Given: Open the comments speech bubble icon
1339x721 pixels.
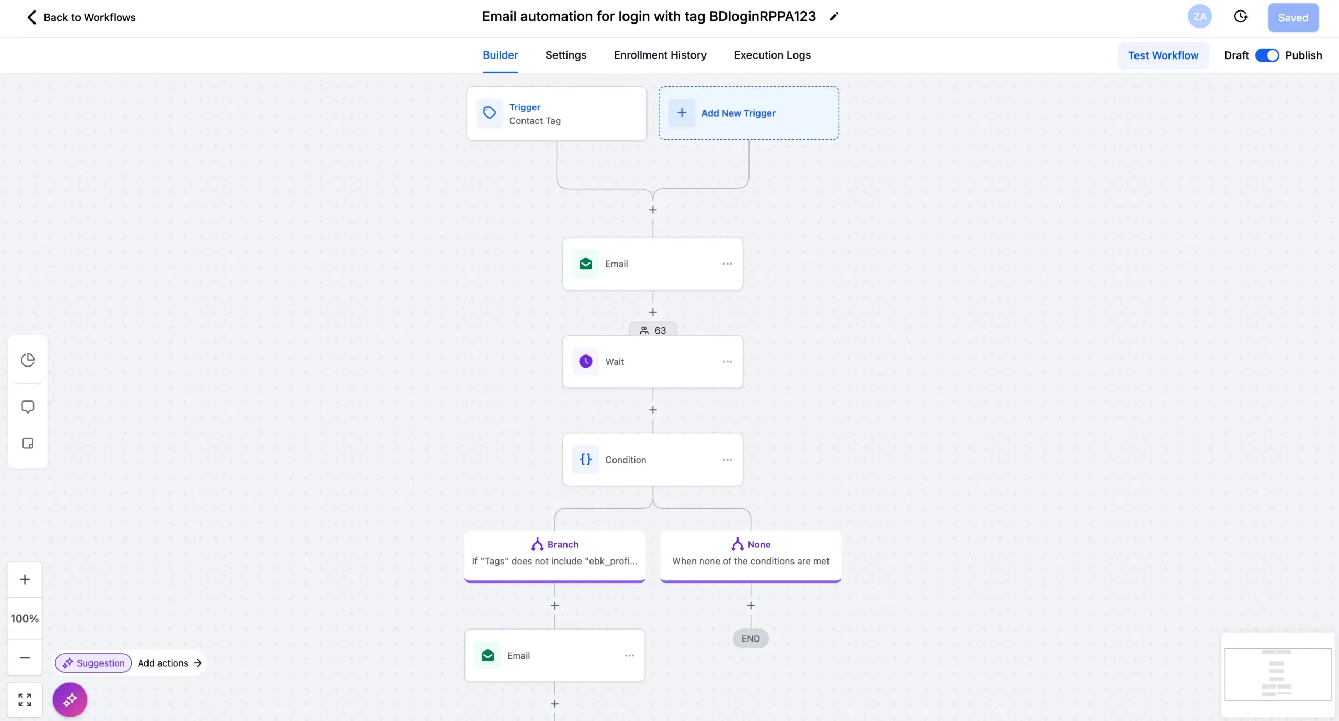Looking at the screenshot, I should pos(28,407).
